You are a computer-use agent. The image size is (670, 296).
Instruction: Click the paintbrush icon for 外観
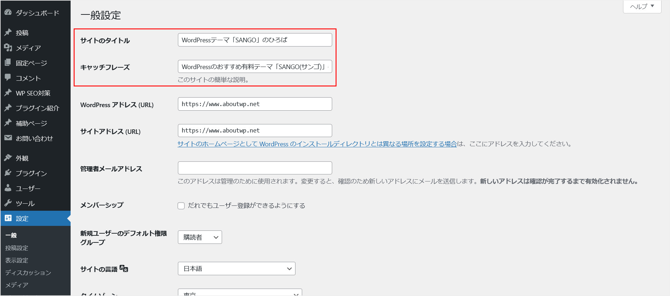(8, 158)
